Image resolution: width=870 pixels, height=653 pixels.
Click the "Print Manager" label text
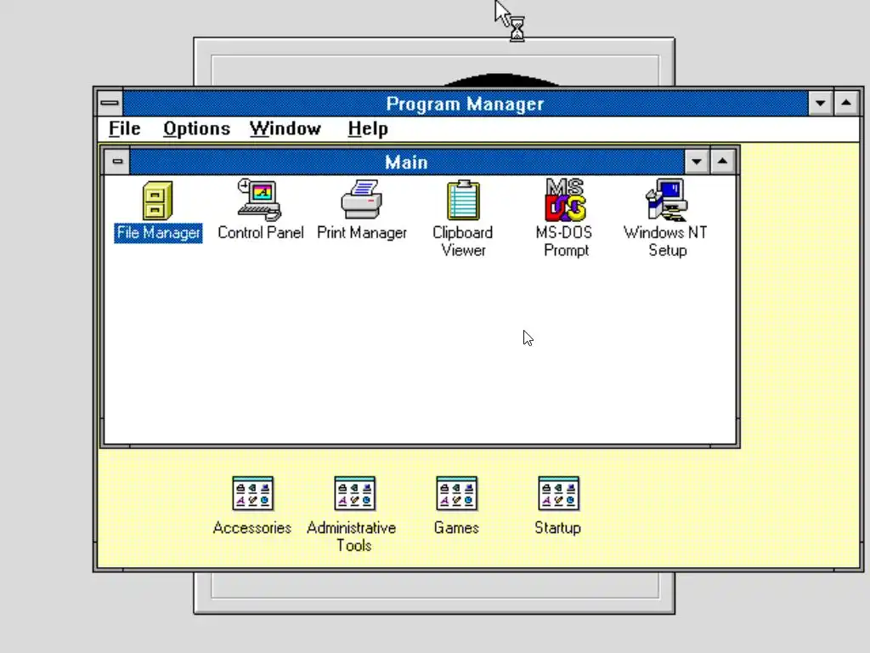pos(362,233)
